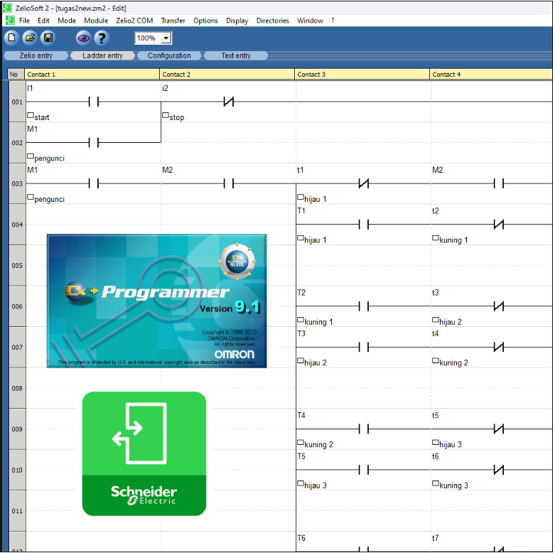Toggle the checkbox next to start comment
Viewport: 553px width, 553px height.
pos(31,115)
